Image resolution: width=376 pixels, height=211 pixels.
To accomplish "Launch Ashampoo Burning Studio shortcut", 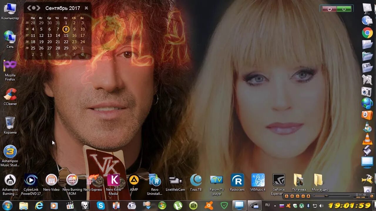I will tap(10, 184).
